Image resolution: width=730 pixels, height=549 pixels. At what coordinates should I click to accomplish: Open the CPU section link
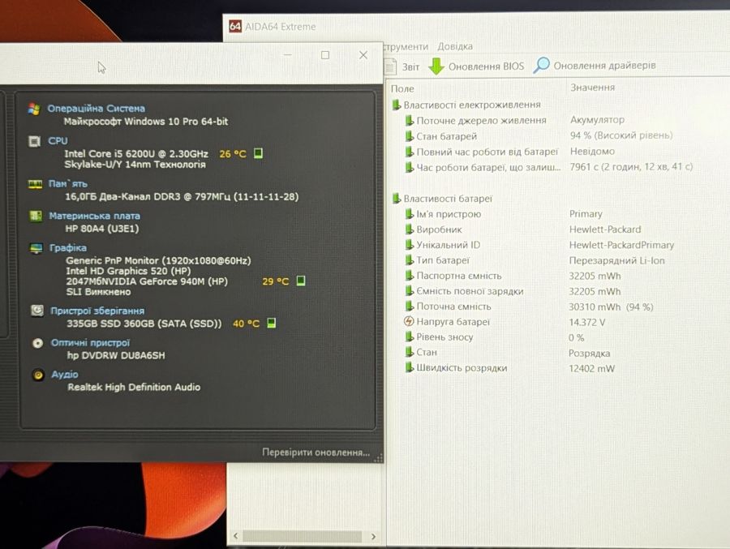click(58, 141)
